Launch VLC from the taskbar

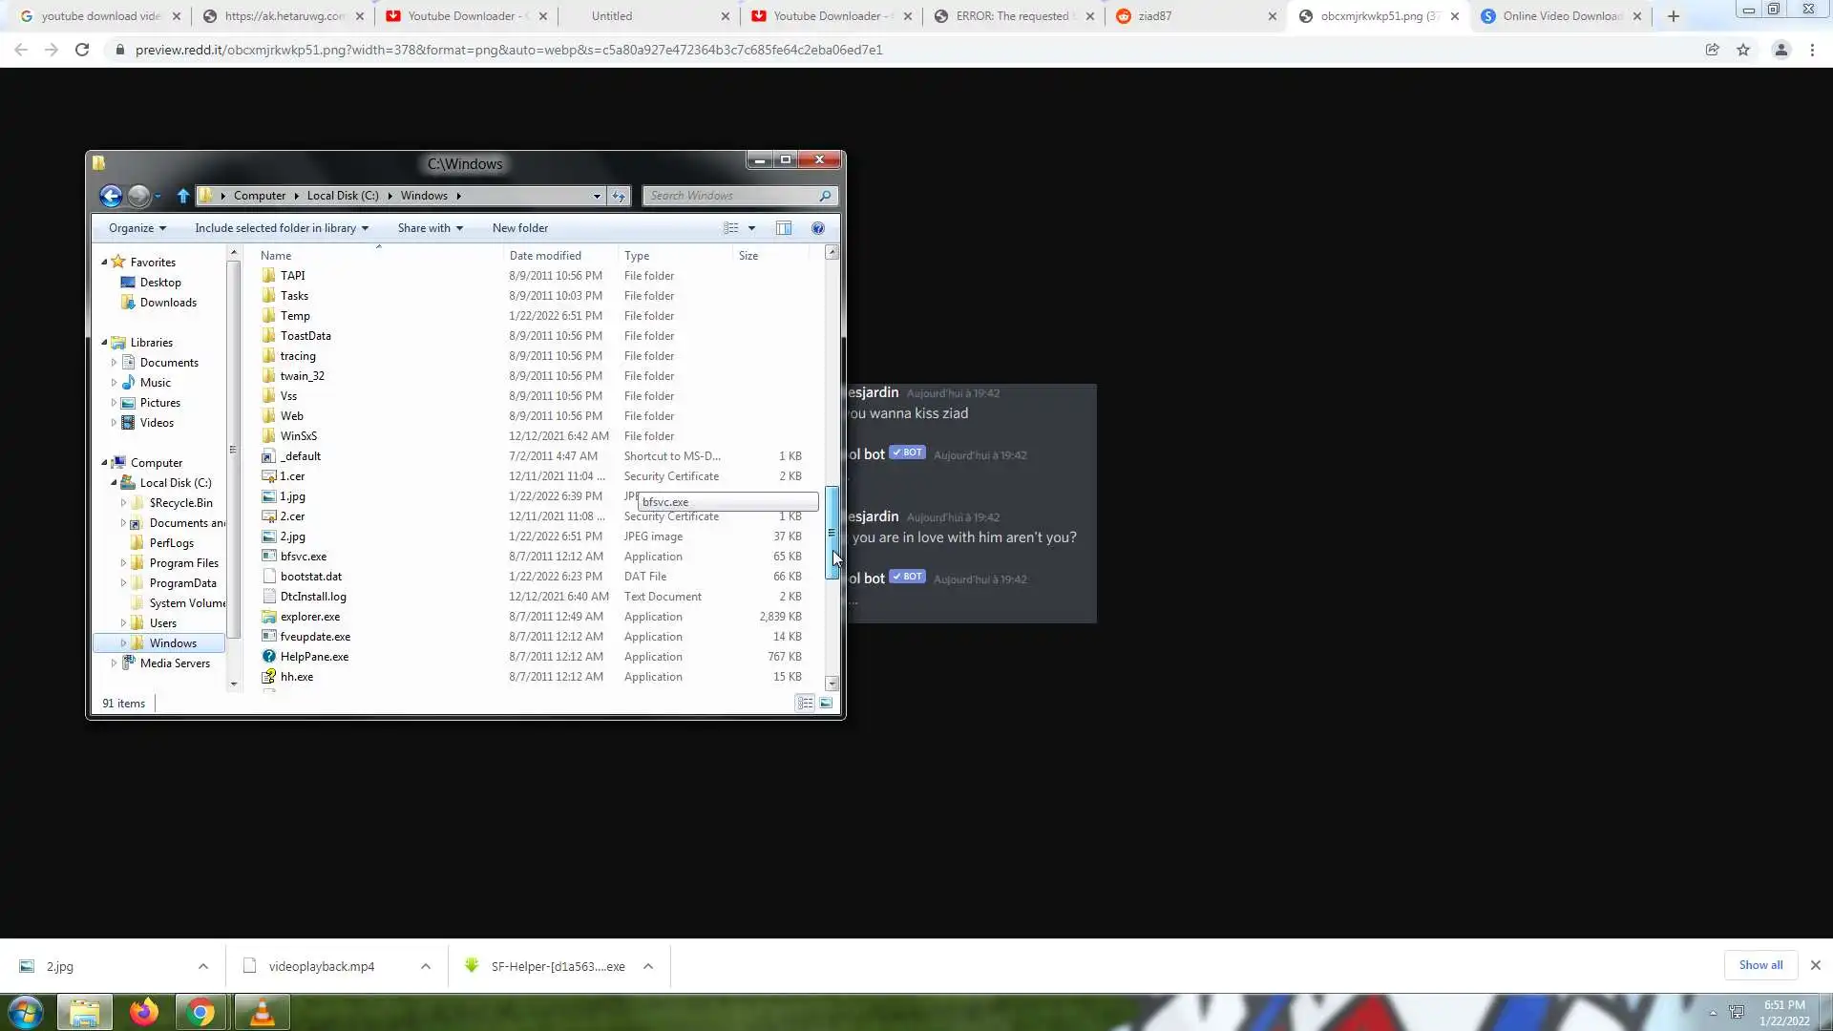262,1012
